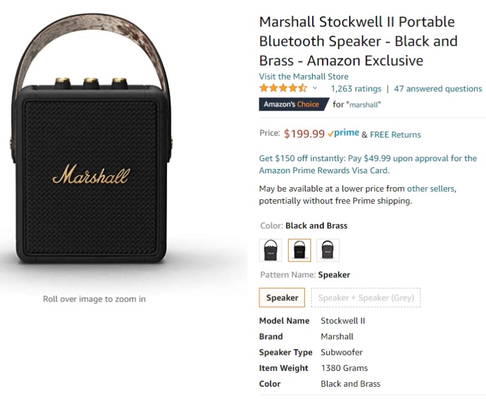Click the main Marshall speaker product image
This screenshot has height=400, width=486.
92,139
